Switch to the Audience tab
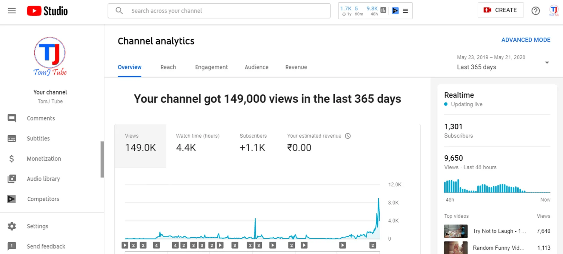Image resolution: width=563 pixels, height=254 pixels. click(256, 67)
